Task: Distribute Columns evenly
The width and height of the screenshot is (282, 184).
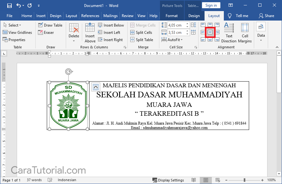Action: (x=193, y=32)
